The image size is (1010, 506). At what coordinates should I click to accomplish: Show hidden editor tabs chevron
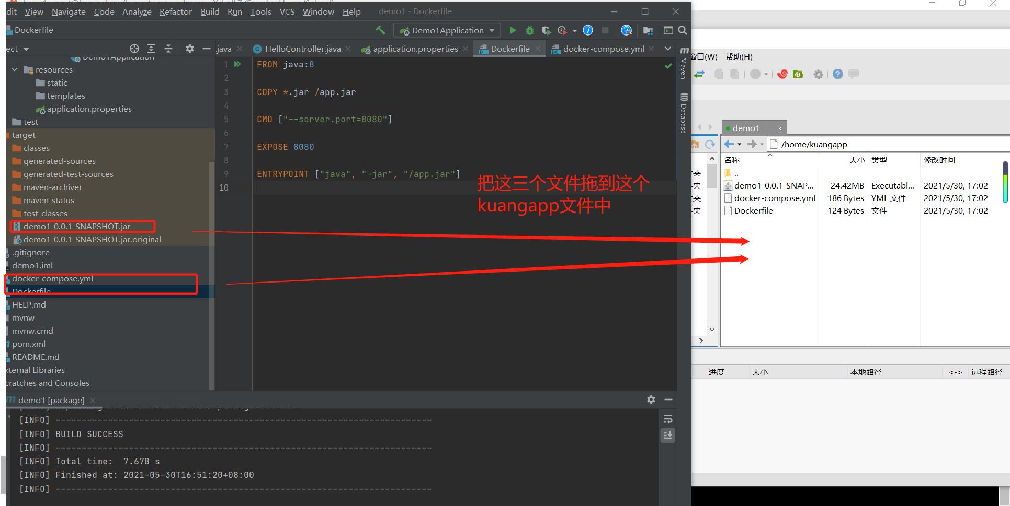pos(668,49)
